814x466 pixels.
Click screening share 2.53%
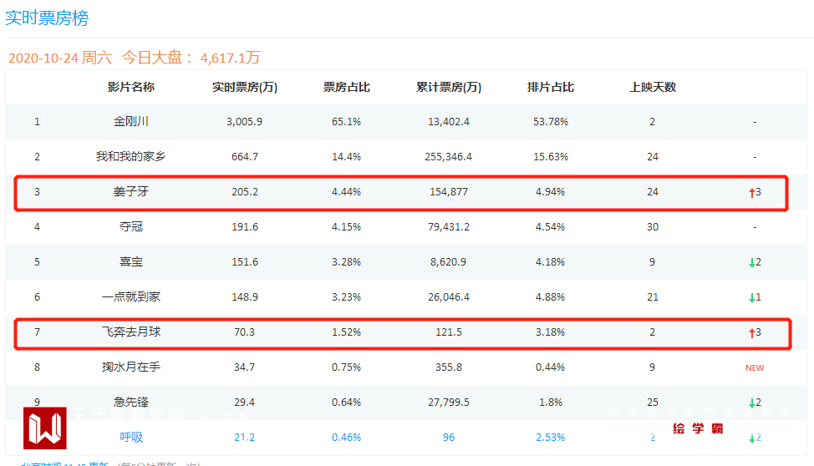(550, 437)
